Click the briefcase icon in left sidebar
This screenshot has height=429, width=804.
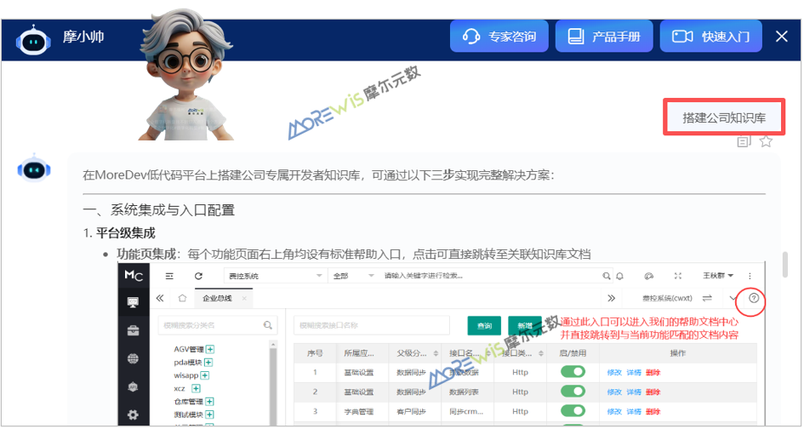point(133,330)
